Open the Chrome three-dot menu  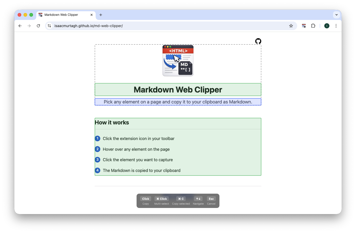click(336, 26)
